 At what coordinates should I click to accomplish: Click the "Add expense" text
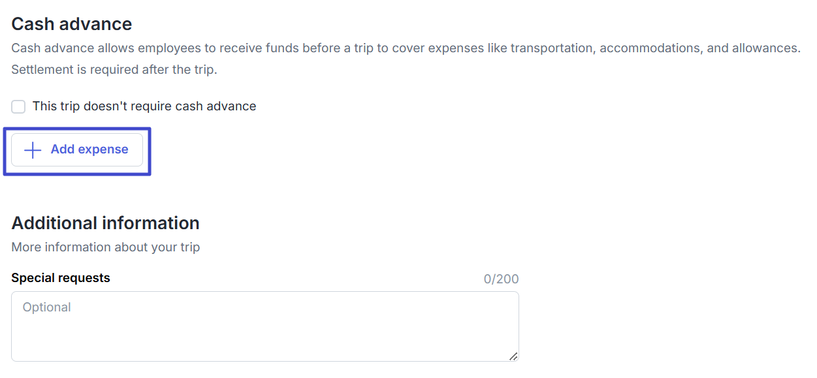[89, 150]
